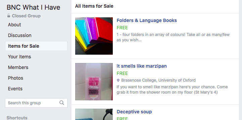Screen dimensions: 242x120
Task: Open the About section
Action: [14, 25]
